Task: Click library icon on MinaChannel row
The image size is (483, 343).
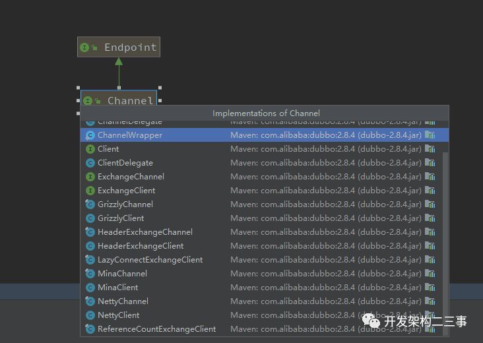Action: pos(430,273)
